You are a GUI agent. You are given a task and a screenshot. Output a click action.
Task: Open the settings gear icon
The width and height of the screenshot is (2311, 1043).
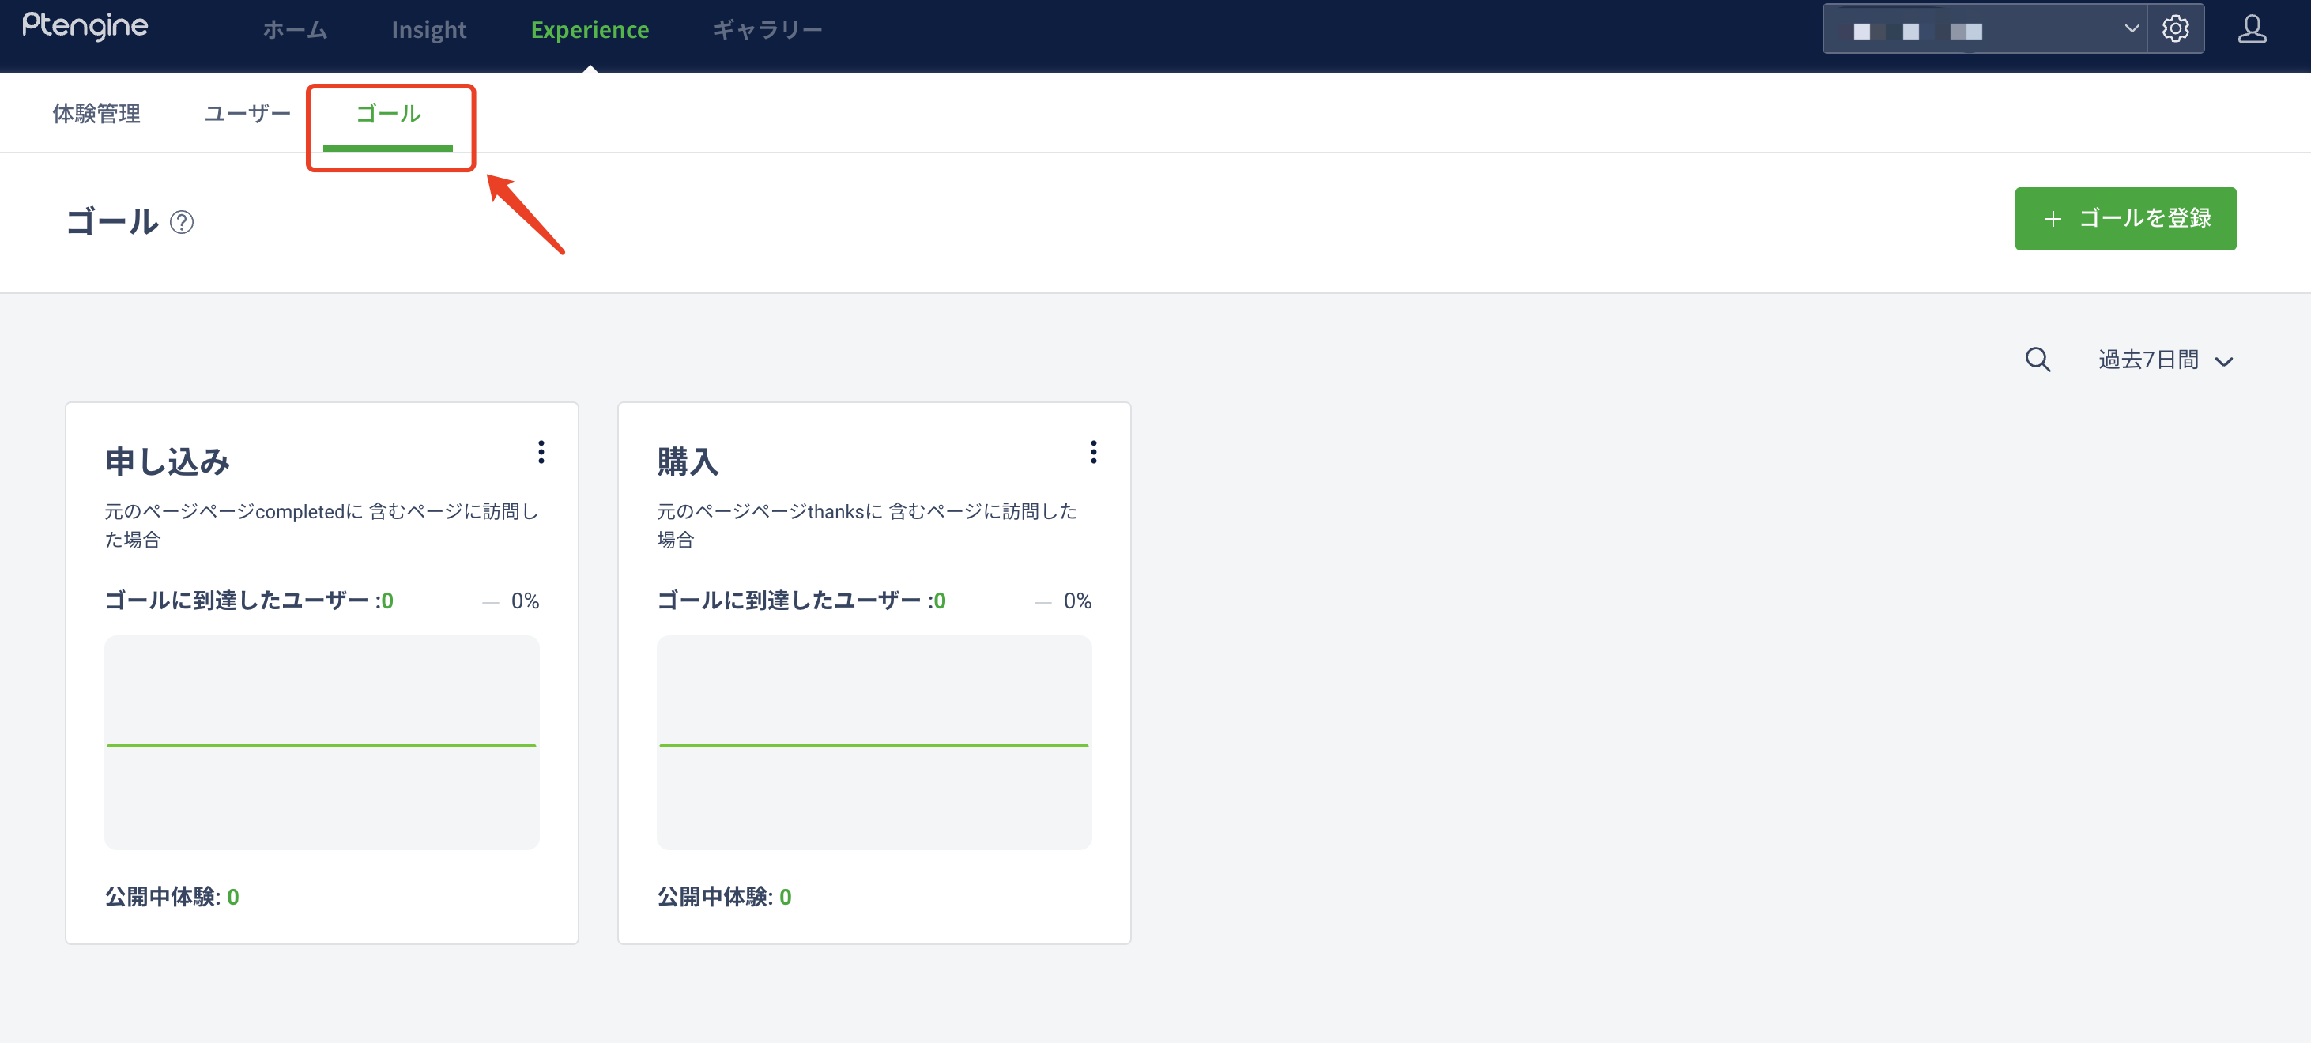(2174, 28)
